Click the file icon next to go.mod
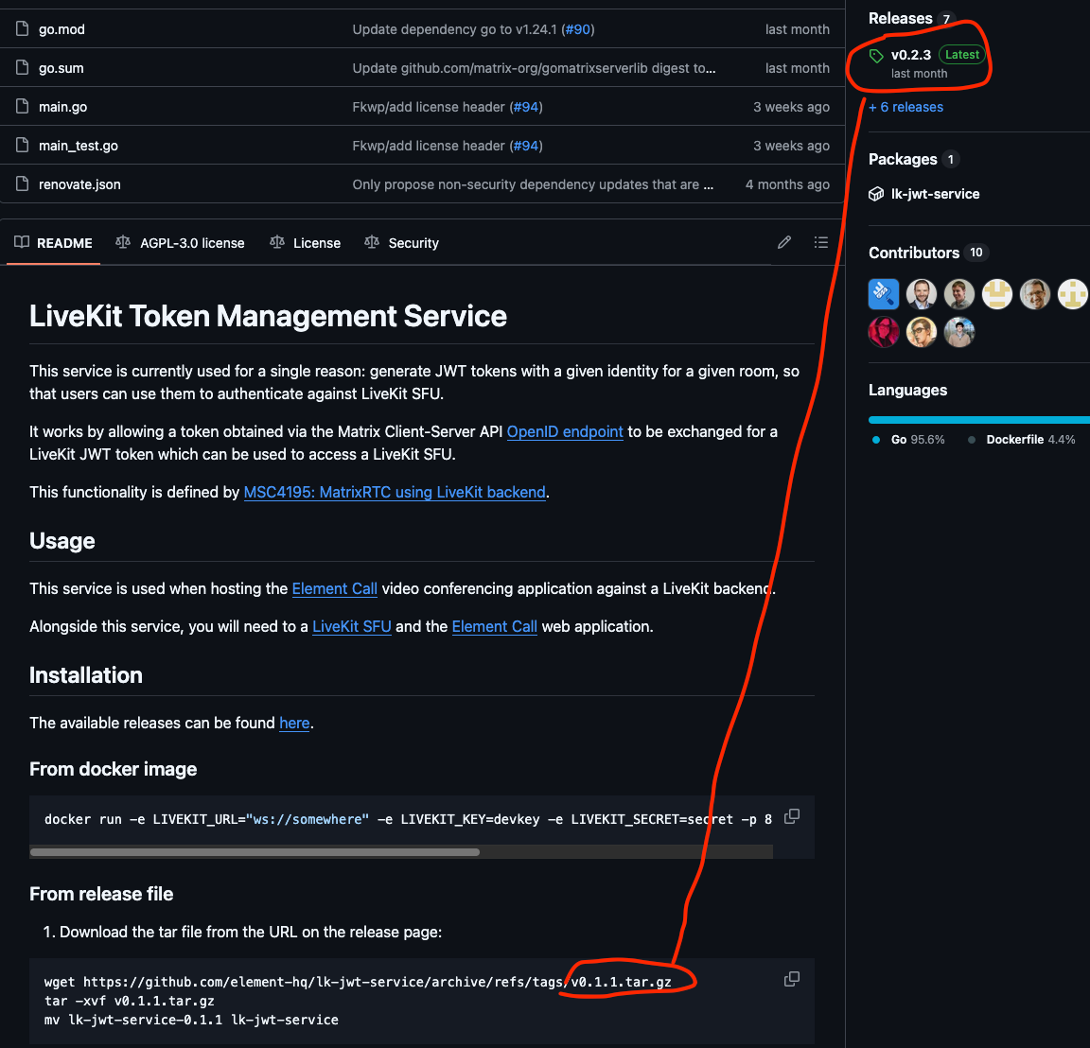Viewport: 1090px width, 1048px height. coord(23,28)
